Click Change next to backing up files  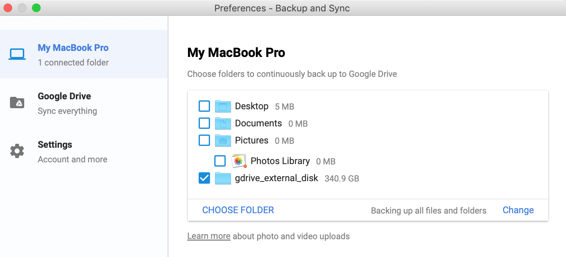(518, 210)
